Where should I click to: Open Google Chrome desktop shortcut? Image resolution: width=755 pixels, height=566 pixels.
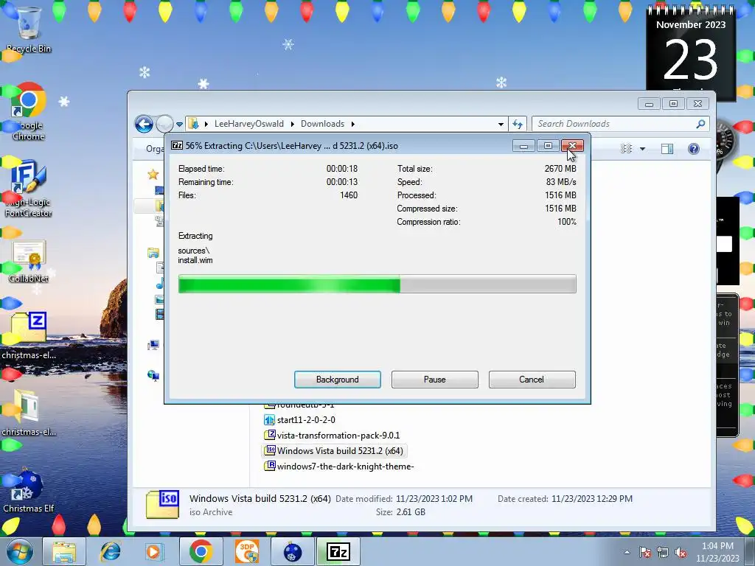(29, 112)
